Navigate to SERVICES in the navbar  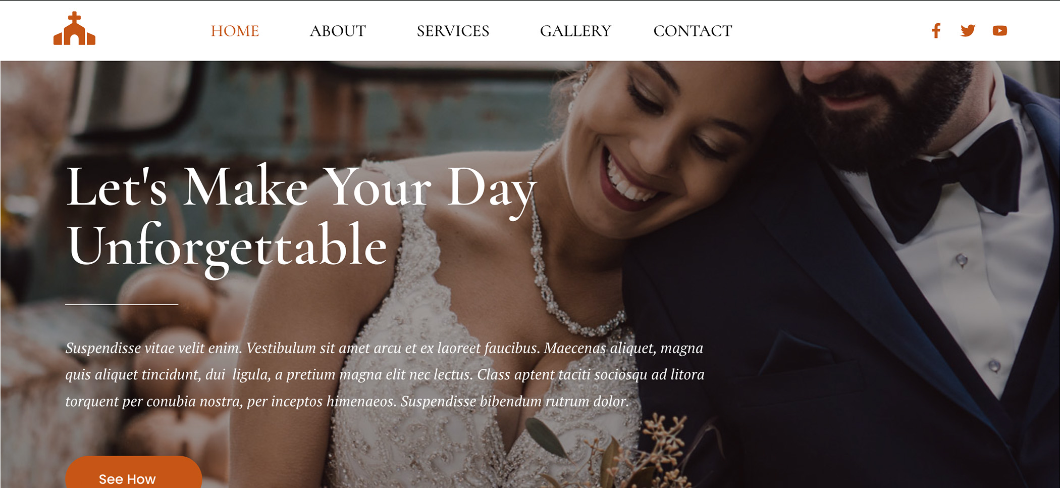tap(453, 31)
